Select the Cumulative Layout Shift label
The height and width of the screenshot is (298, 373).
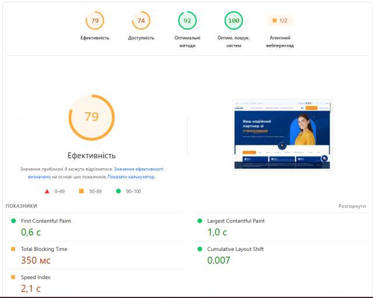pyautogui.click(x=235, y=249)
